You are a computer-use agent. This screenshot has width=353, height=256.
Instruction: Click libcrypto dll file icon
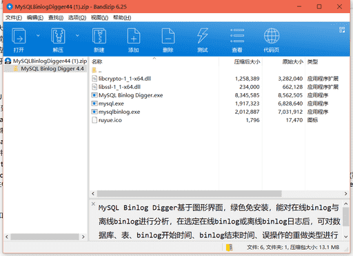tap(94, 79)
